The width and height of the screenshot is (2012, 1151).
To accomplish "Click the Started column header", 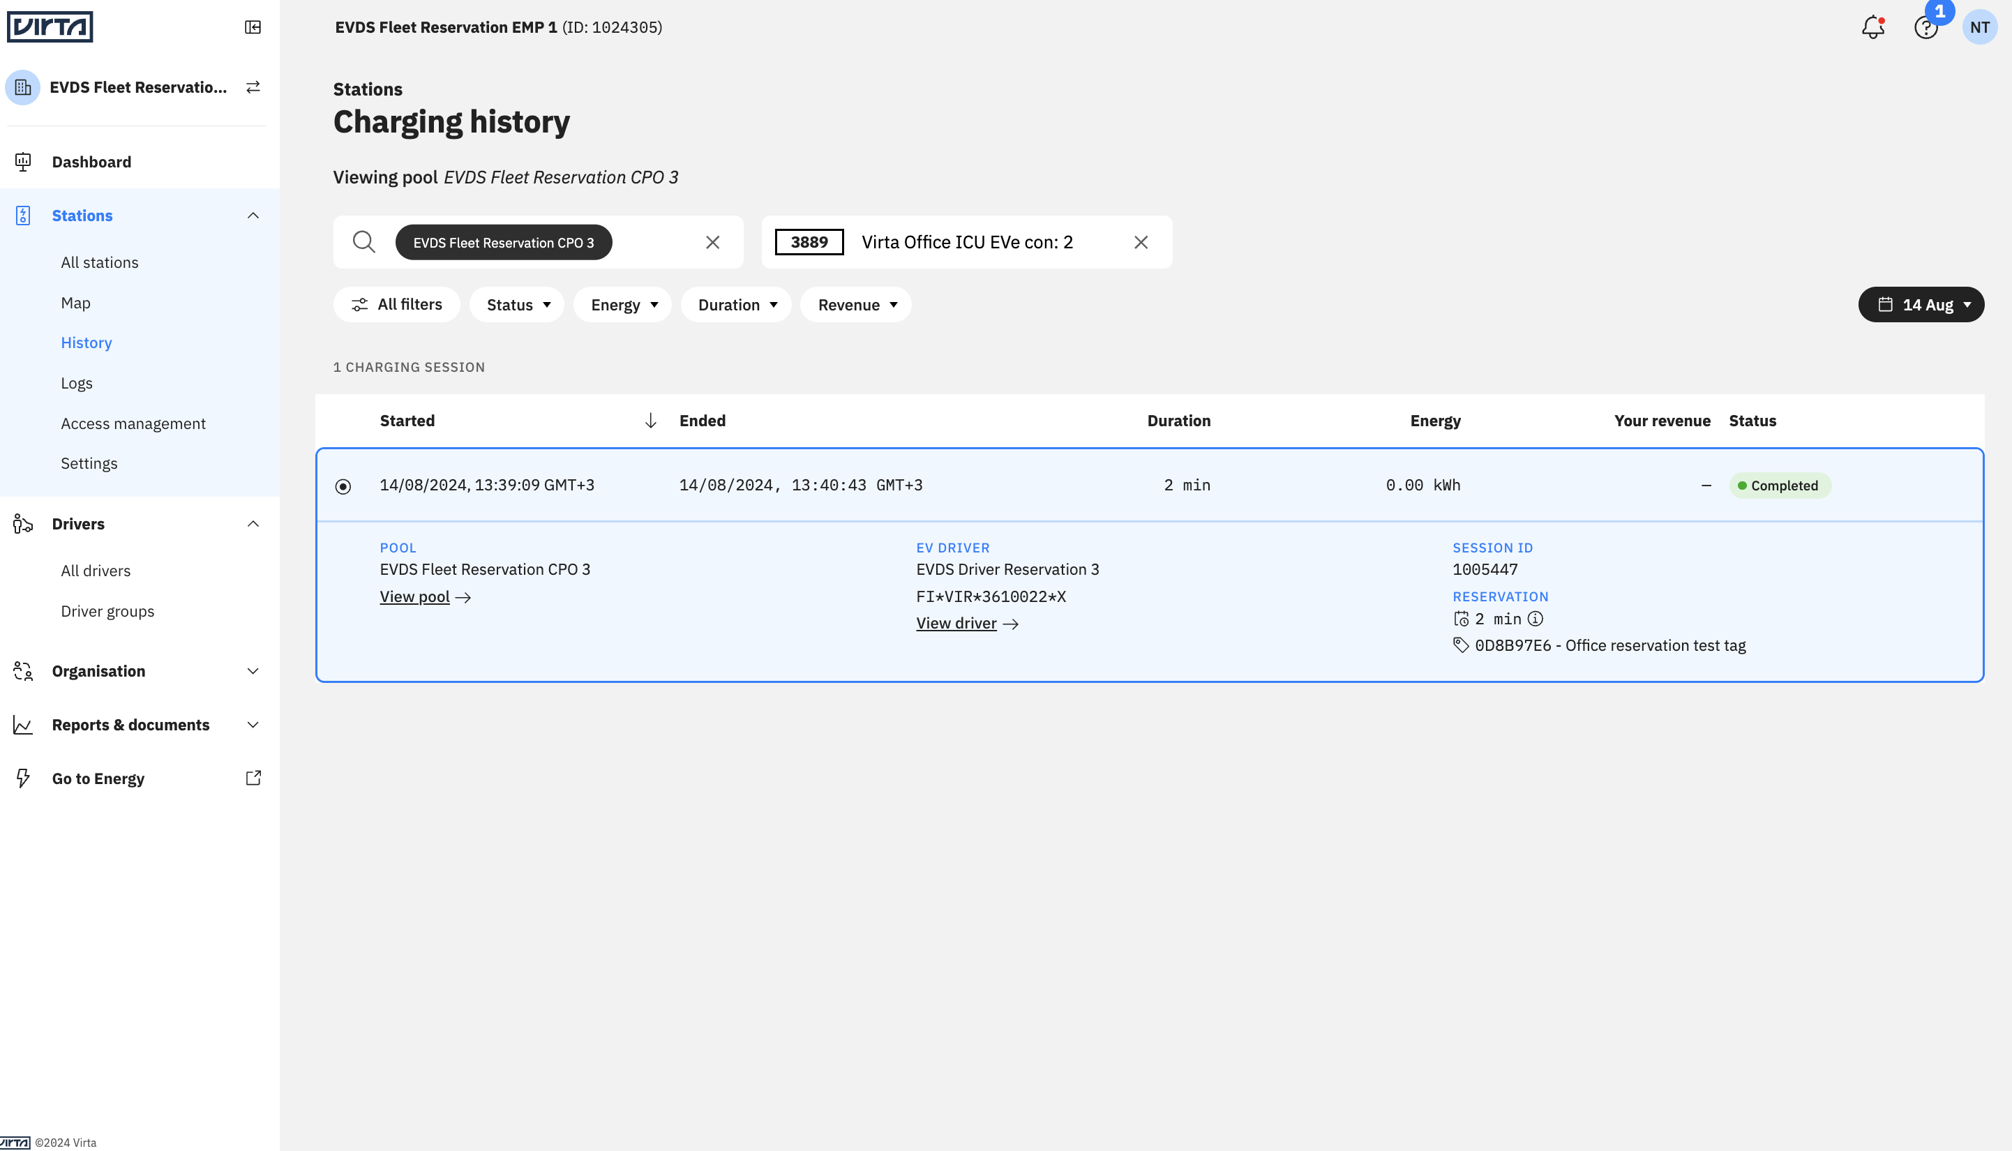I will (407, 421).
